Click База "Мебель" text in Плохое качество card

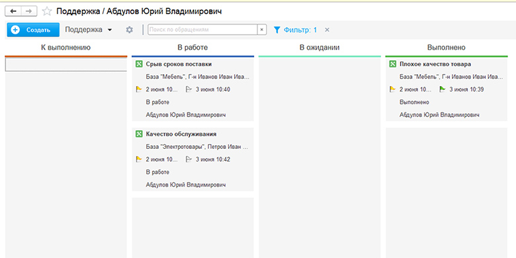tap(451, 77)
